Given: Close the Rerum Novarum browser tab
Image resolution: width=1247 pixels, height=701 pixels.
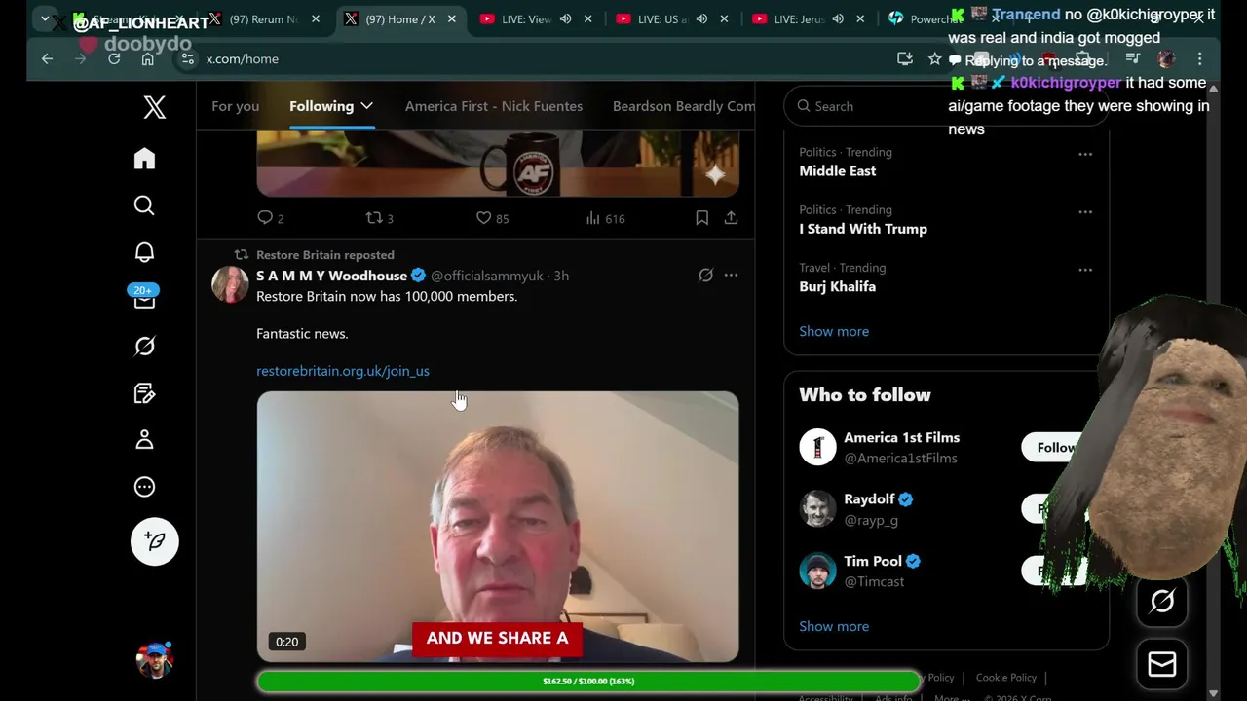Looking at the screenshot, I should [x=316, y=18].
